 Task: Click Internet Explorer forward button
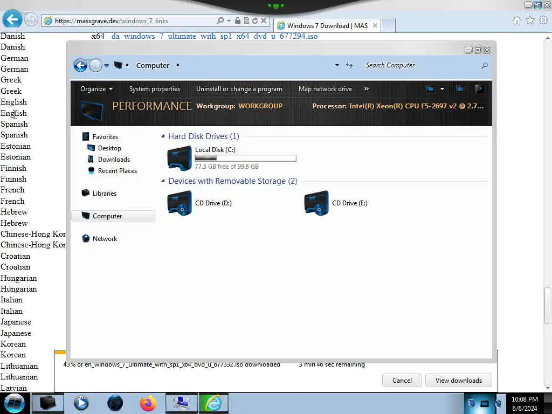[x=31, y=20]
